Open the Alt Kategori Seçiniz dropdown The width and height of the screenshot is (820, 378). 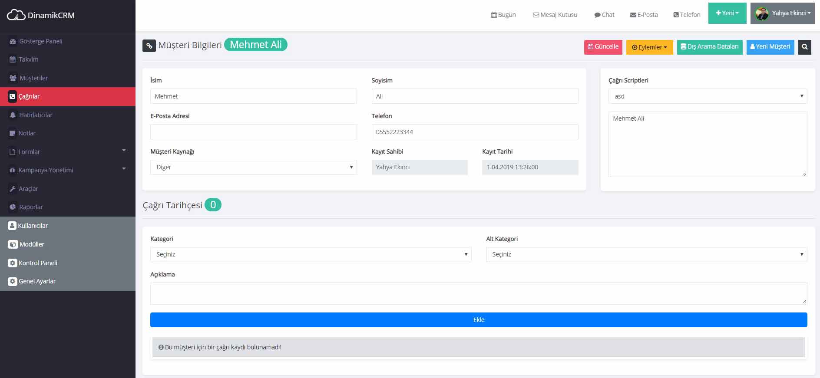(x=647, y=254)
